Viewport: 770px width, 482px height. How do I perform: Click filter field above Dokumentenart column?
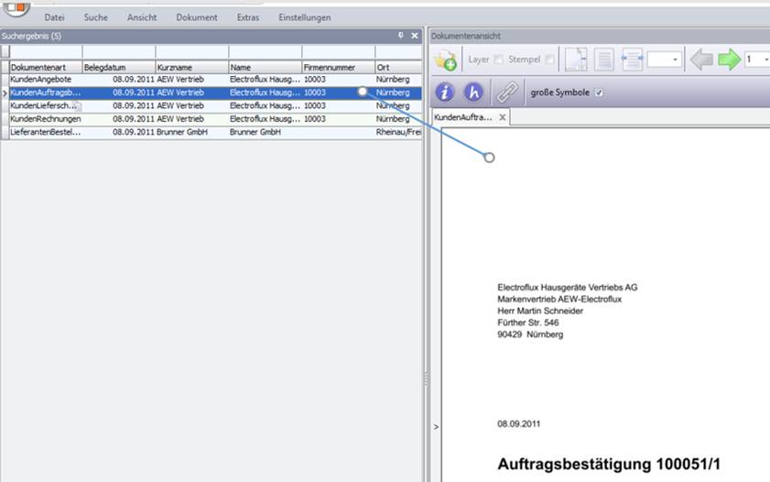tap(46, 51)
